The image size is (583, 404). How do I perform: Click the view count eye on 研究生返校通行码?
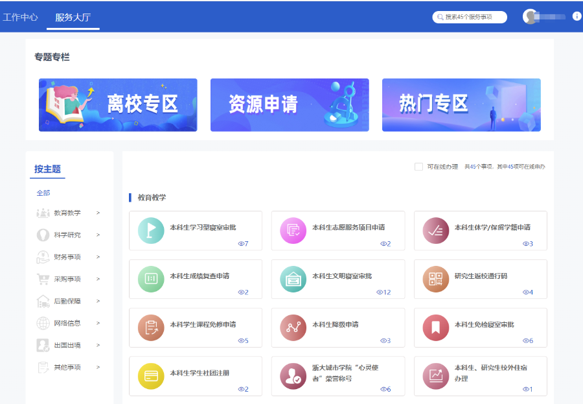click(525, 292)
